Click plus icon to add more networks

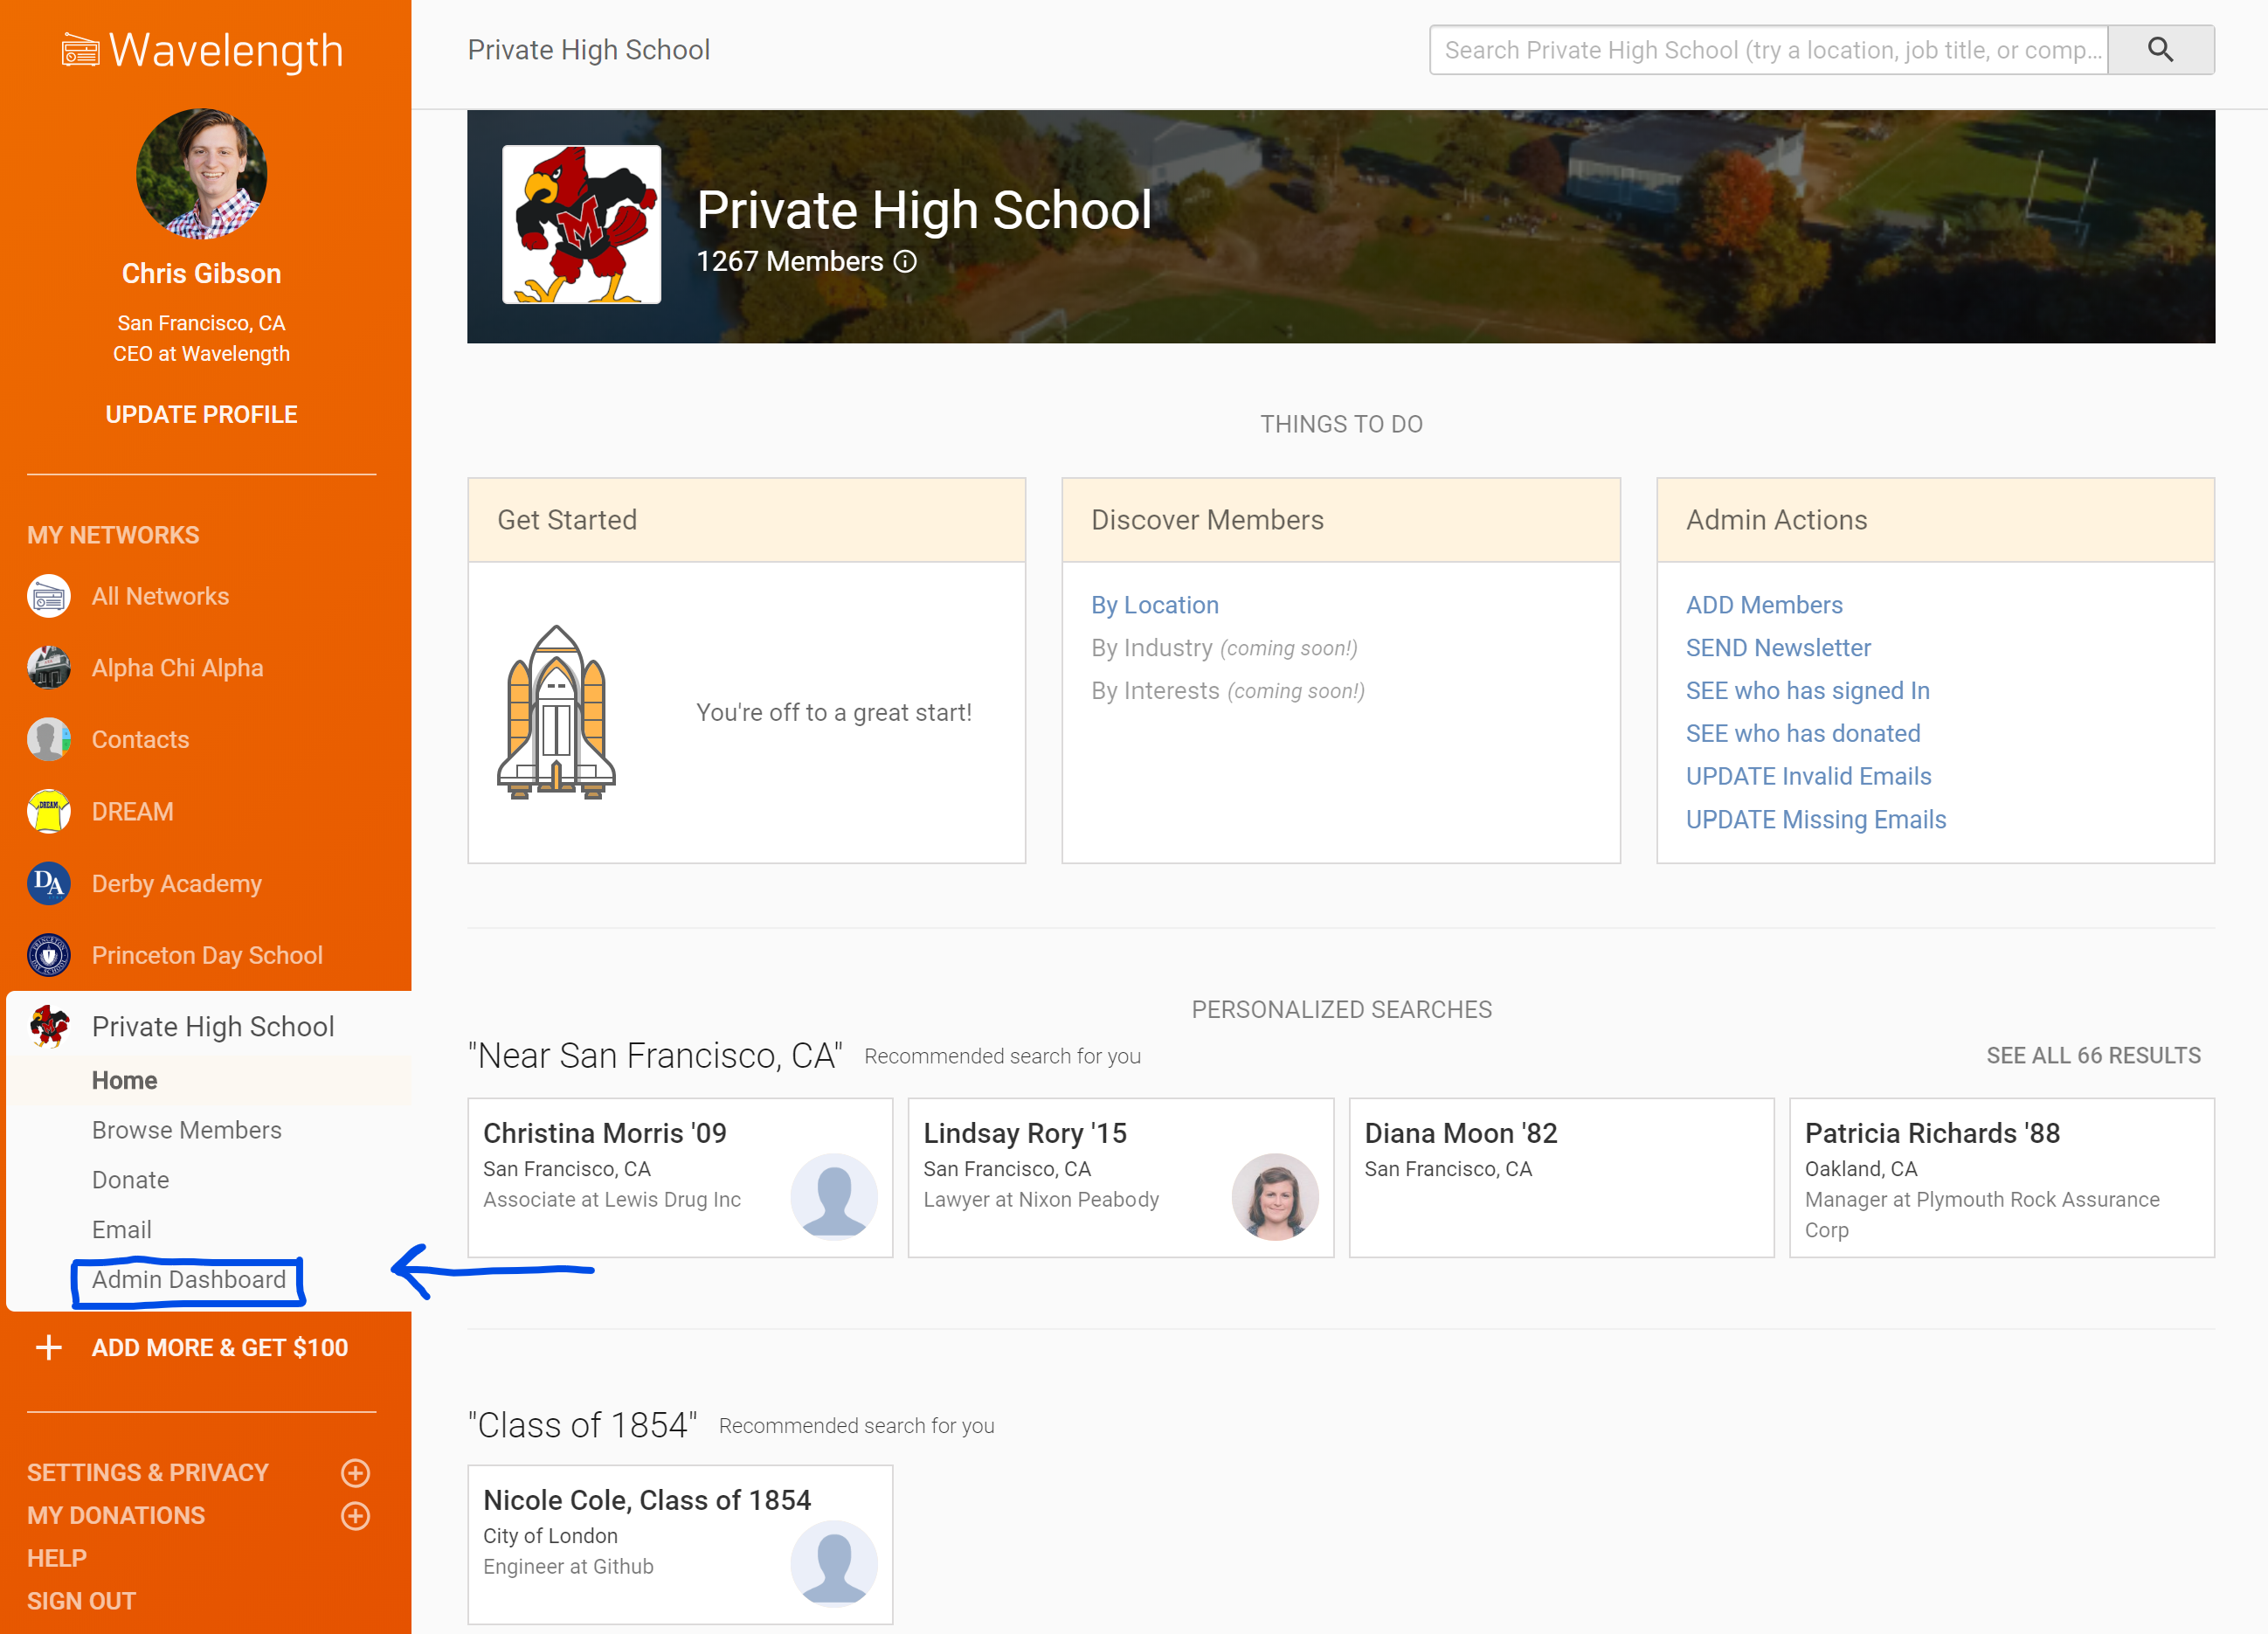[48, 1348]
